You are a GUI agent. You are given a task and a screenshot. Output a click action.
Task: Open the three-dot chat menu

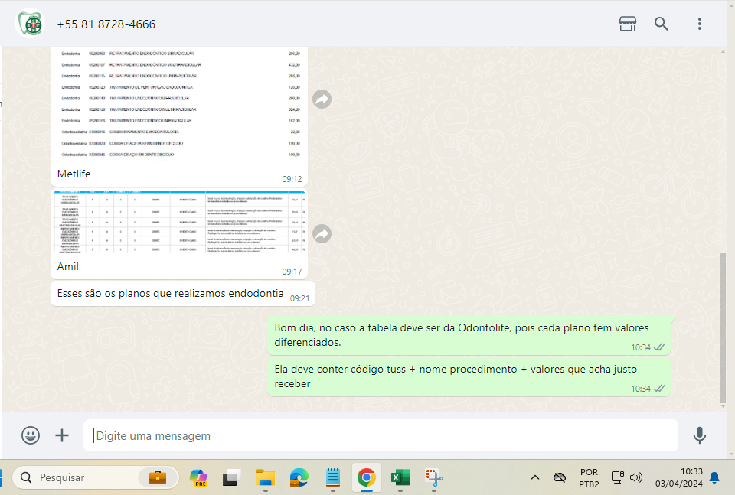(x=699, y=24)
